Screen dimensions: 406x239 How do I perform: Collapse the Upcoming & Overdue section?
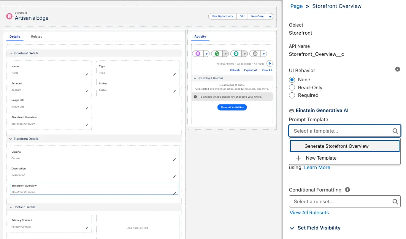(x=195, y=78)
